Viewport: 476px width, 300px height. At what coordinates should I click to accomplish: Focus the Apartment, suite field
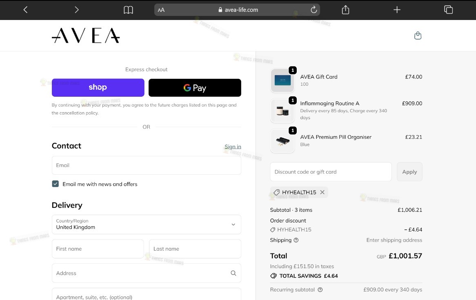(146, 295)
